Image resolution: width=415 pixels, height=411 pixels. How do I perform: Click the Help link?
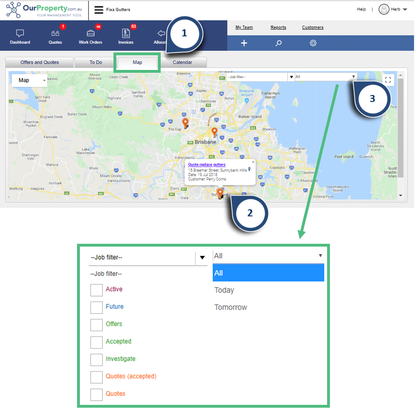[x=361, y=9]
